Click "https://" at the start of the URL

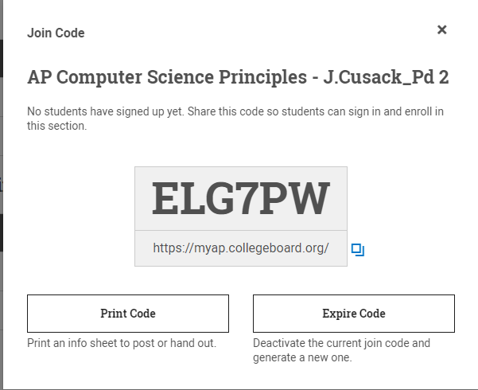click(x=169, y=248)
